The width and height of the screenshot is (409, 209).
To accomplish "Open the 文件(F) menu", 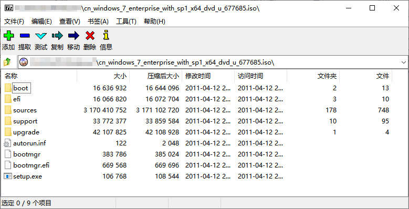I will pyautogui.click(x=14, y=22).
